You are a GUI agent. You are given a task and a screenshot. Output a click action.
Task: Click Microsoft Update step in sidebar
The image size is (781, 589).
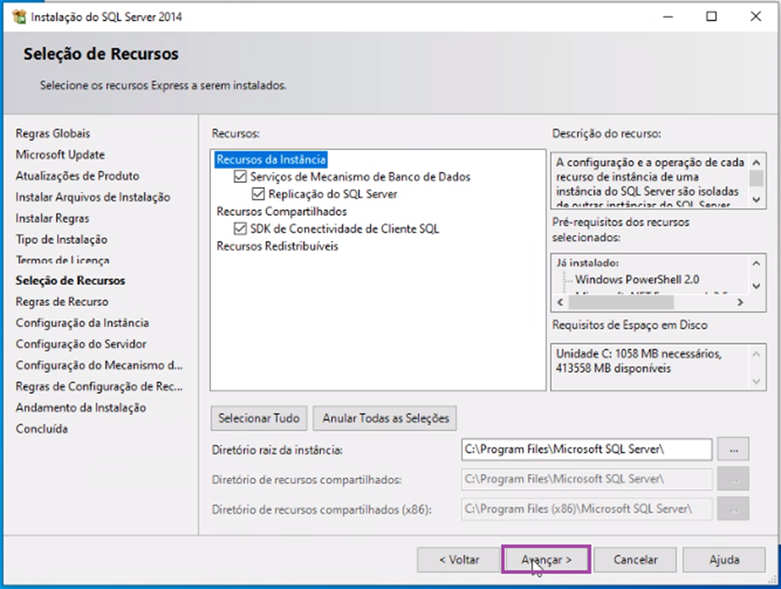coord(60,155)
